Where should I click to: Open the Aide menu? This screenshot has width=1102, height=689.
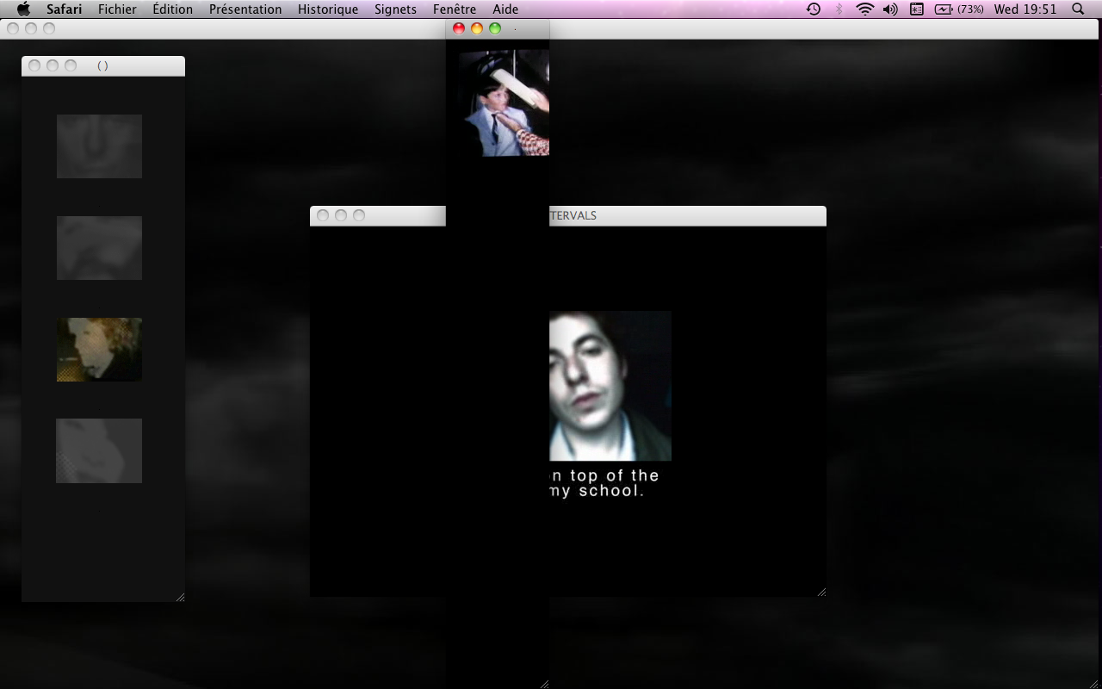click(x=505, y=9)
